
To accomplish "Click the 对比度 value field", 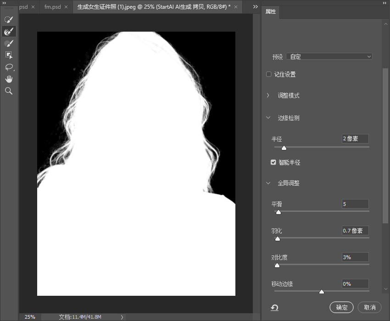I will (355, 257).
